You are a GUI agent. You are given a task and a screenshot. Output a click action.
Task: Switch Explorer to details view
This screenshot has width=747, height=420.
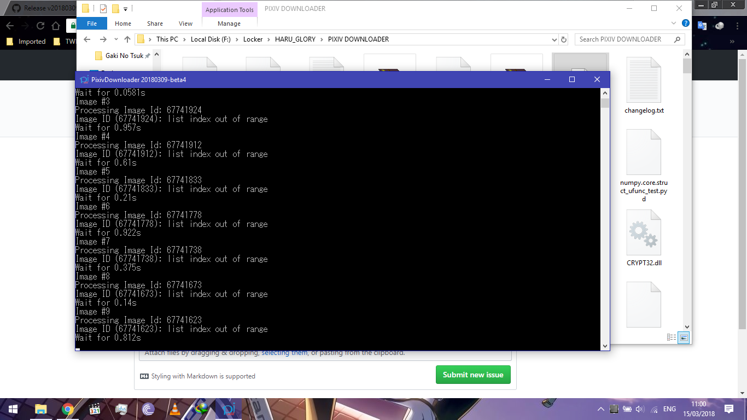672,337
